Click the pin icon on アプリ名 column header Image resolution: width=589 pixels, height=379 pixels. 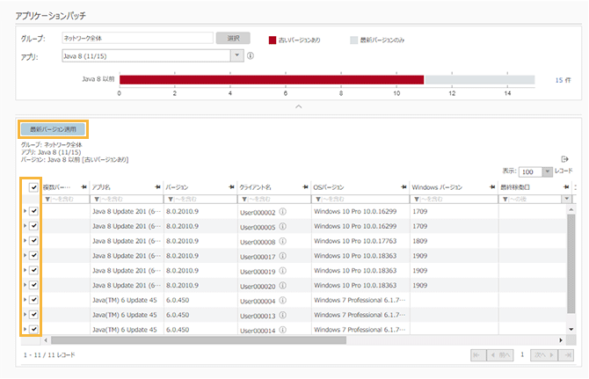point(156,186)
